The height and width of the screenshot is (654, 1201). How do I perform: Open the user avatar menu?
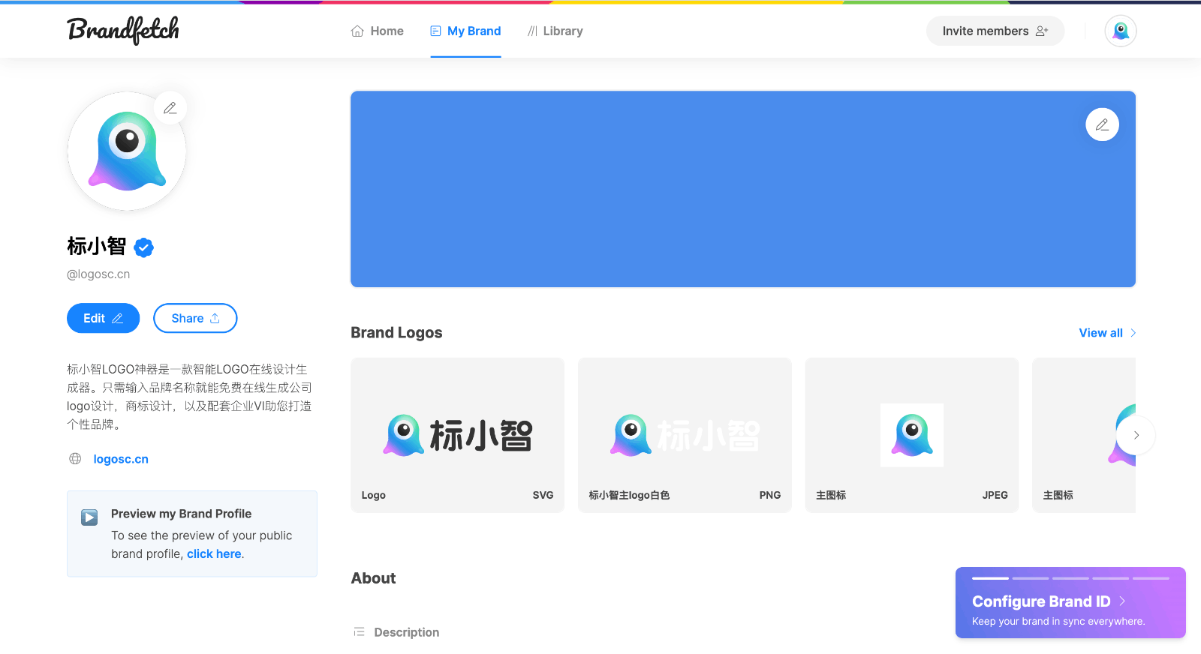click(x=1121, y=31)
